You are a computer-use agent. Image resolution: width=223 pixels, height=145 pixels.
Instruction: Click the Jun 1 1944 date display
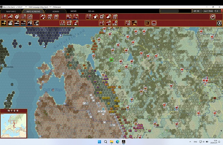pyautogui.click(x=208, y=11)
